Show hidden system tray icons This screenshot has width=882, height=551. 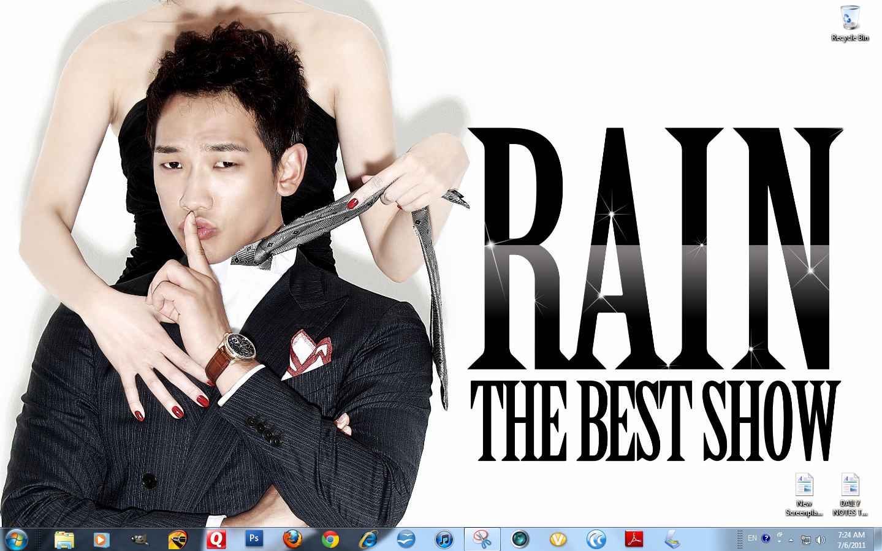coord(791,540)
